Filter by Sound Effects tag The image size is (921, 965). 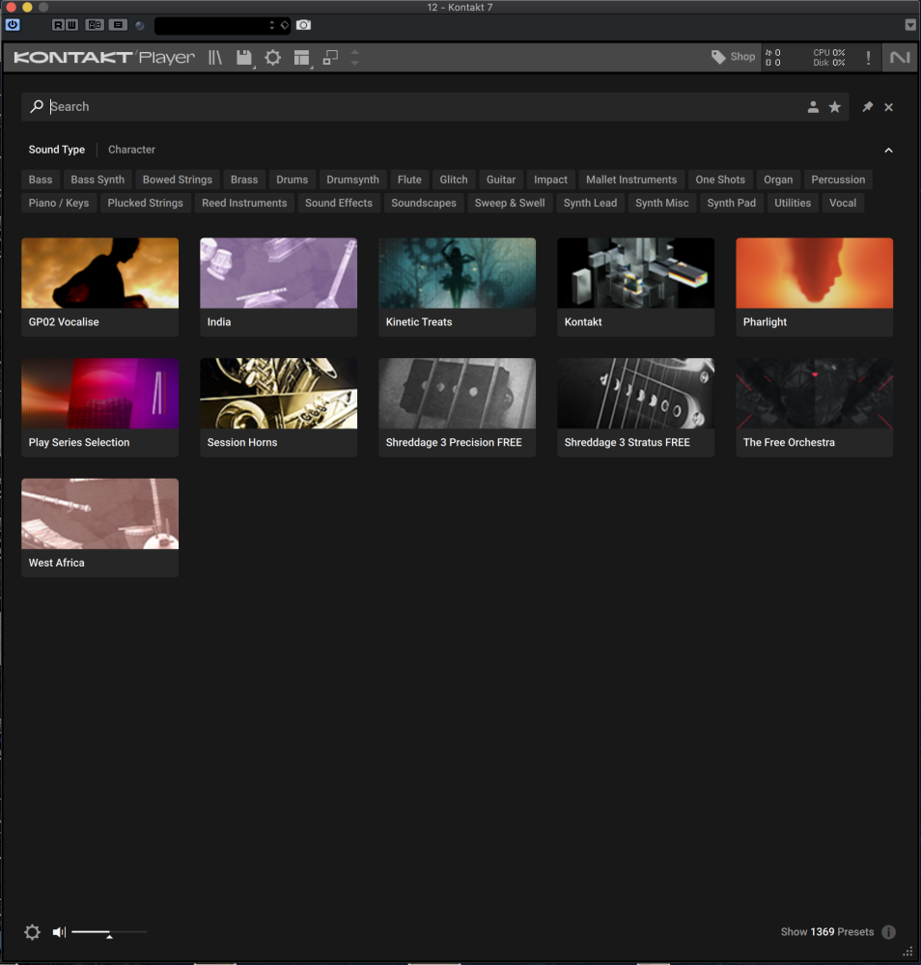(339, 203)
